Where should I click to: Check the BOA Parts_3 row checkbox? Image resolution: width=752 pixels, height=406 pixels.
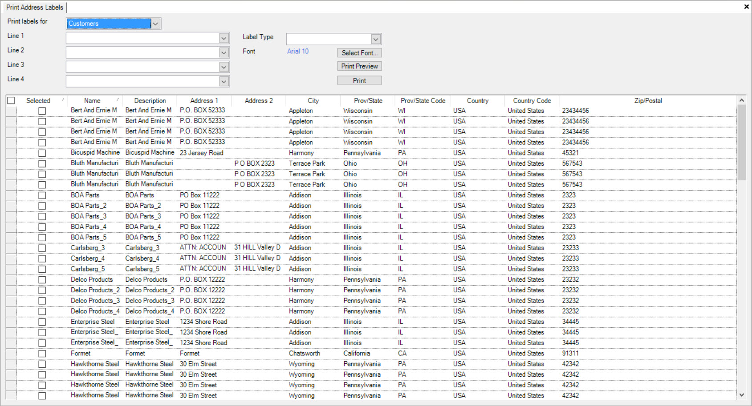[x=42, y=216]
